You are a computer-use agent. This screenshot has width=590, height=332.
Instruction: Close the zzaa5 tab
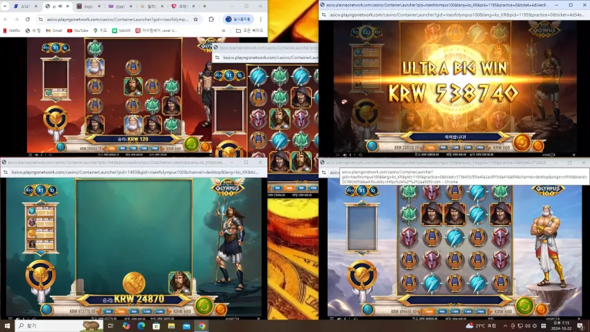tap(131, 6)
